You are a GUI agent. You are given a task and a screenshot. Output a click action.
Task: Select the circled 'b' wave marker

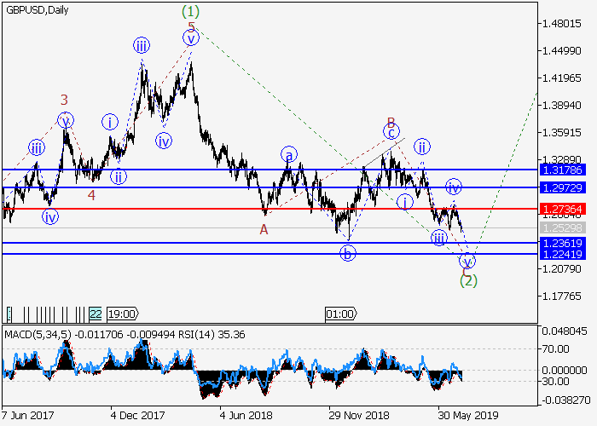[346, 253]
